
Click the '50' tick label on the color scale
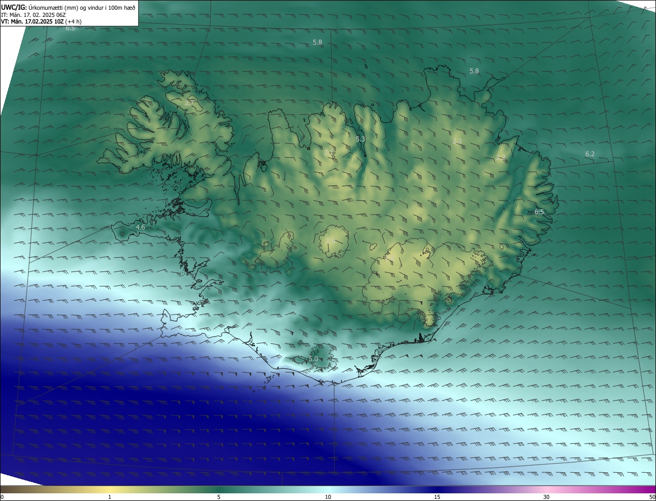652,497
